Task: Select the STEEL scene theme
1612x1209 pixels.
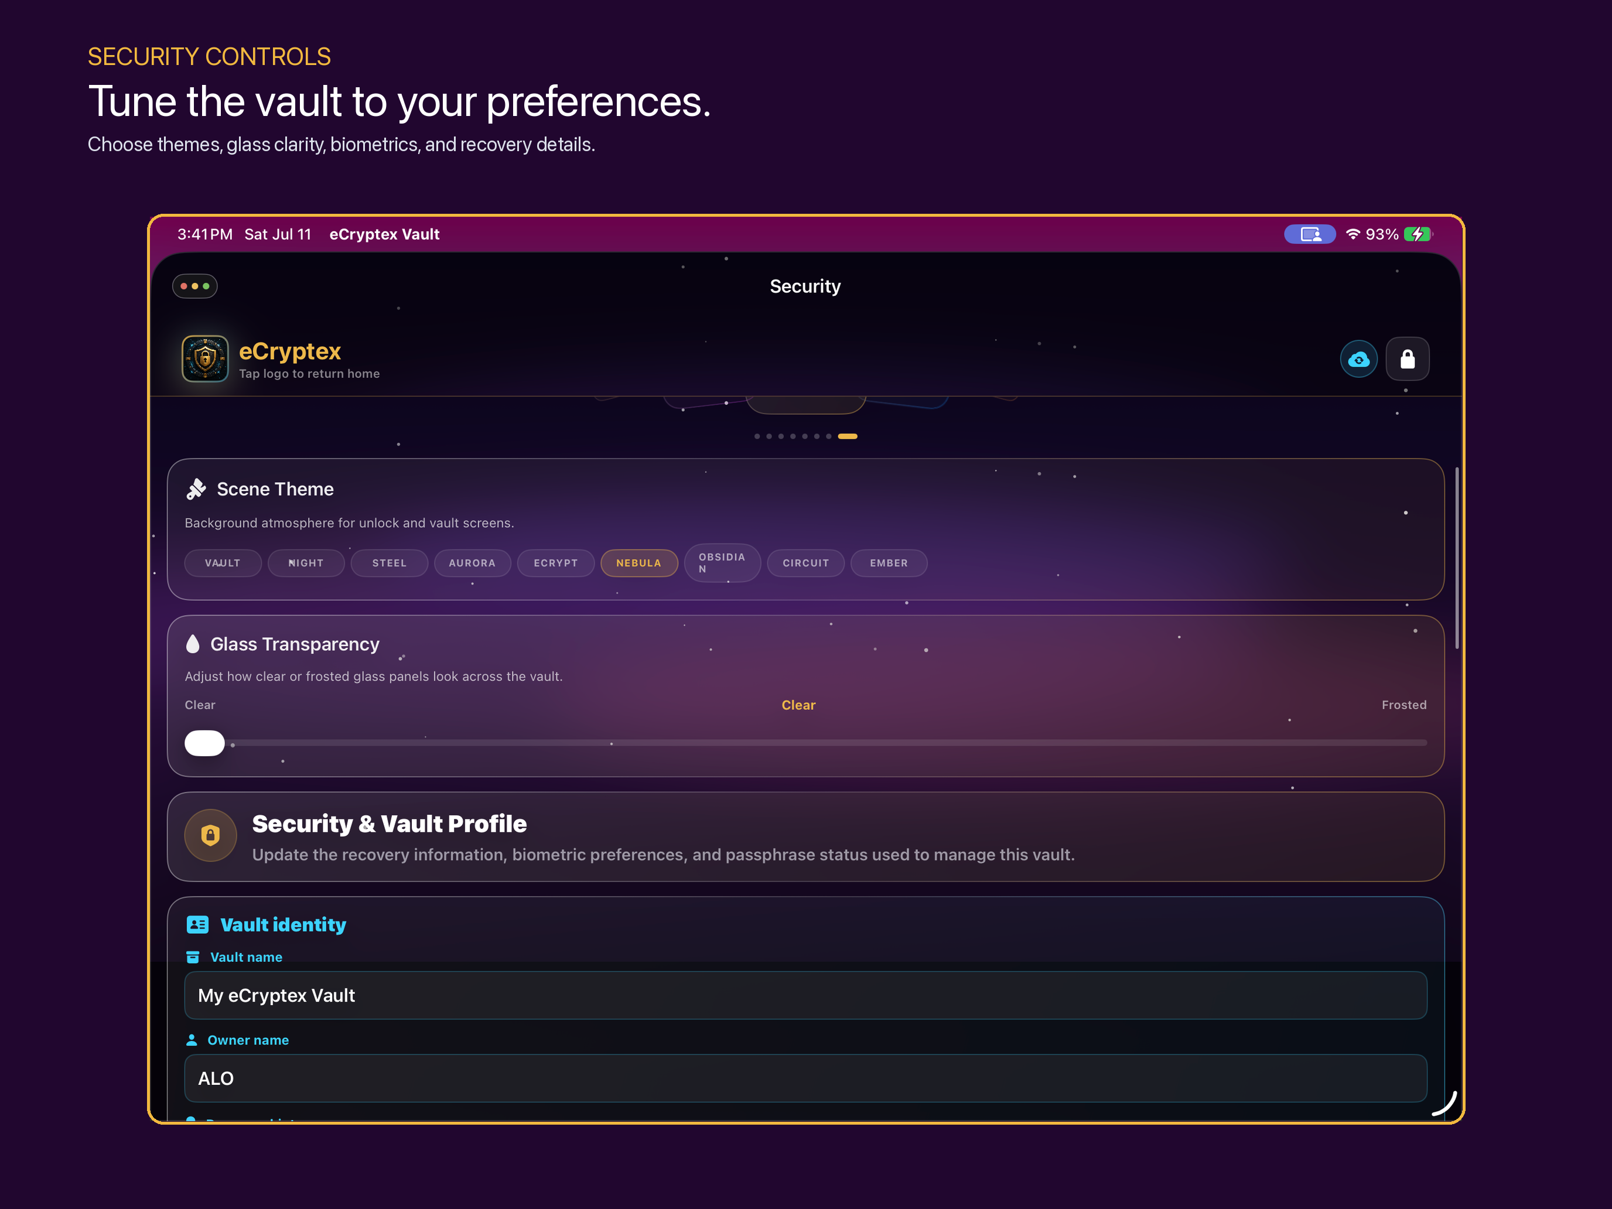Action: pyautogui.click(x=389, y=563)
